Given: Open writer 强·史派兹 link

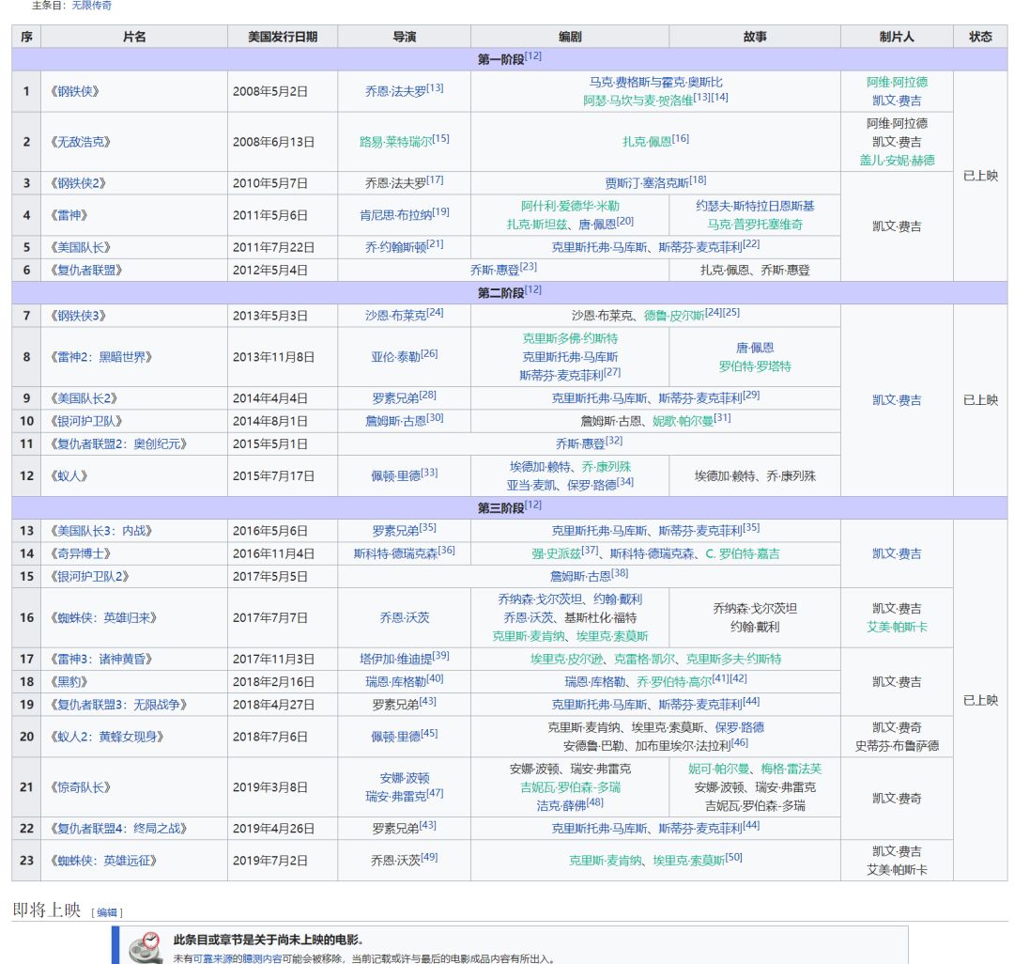Looking at the screenshot, I should click(556, 553).
